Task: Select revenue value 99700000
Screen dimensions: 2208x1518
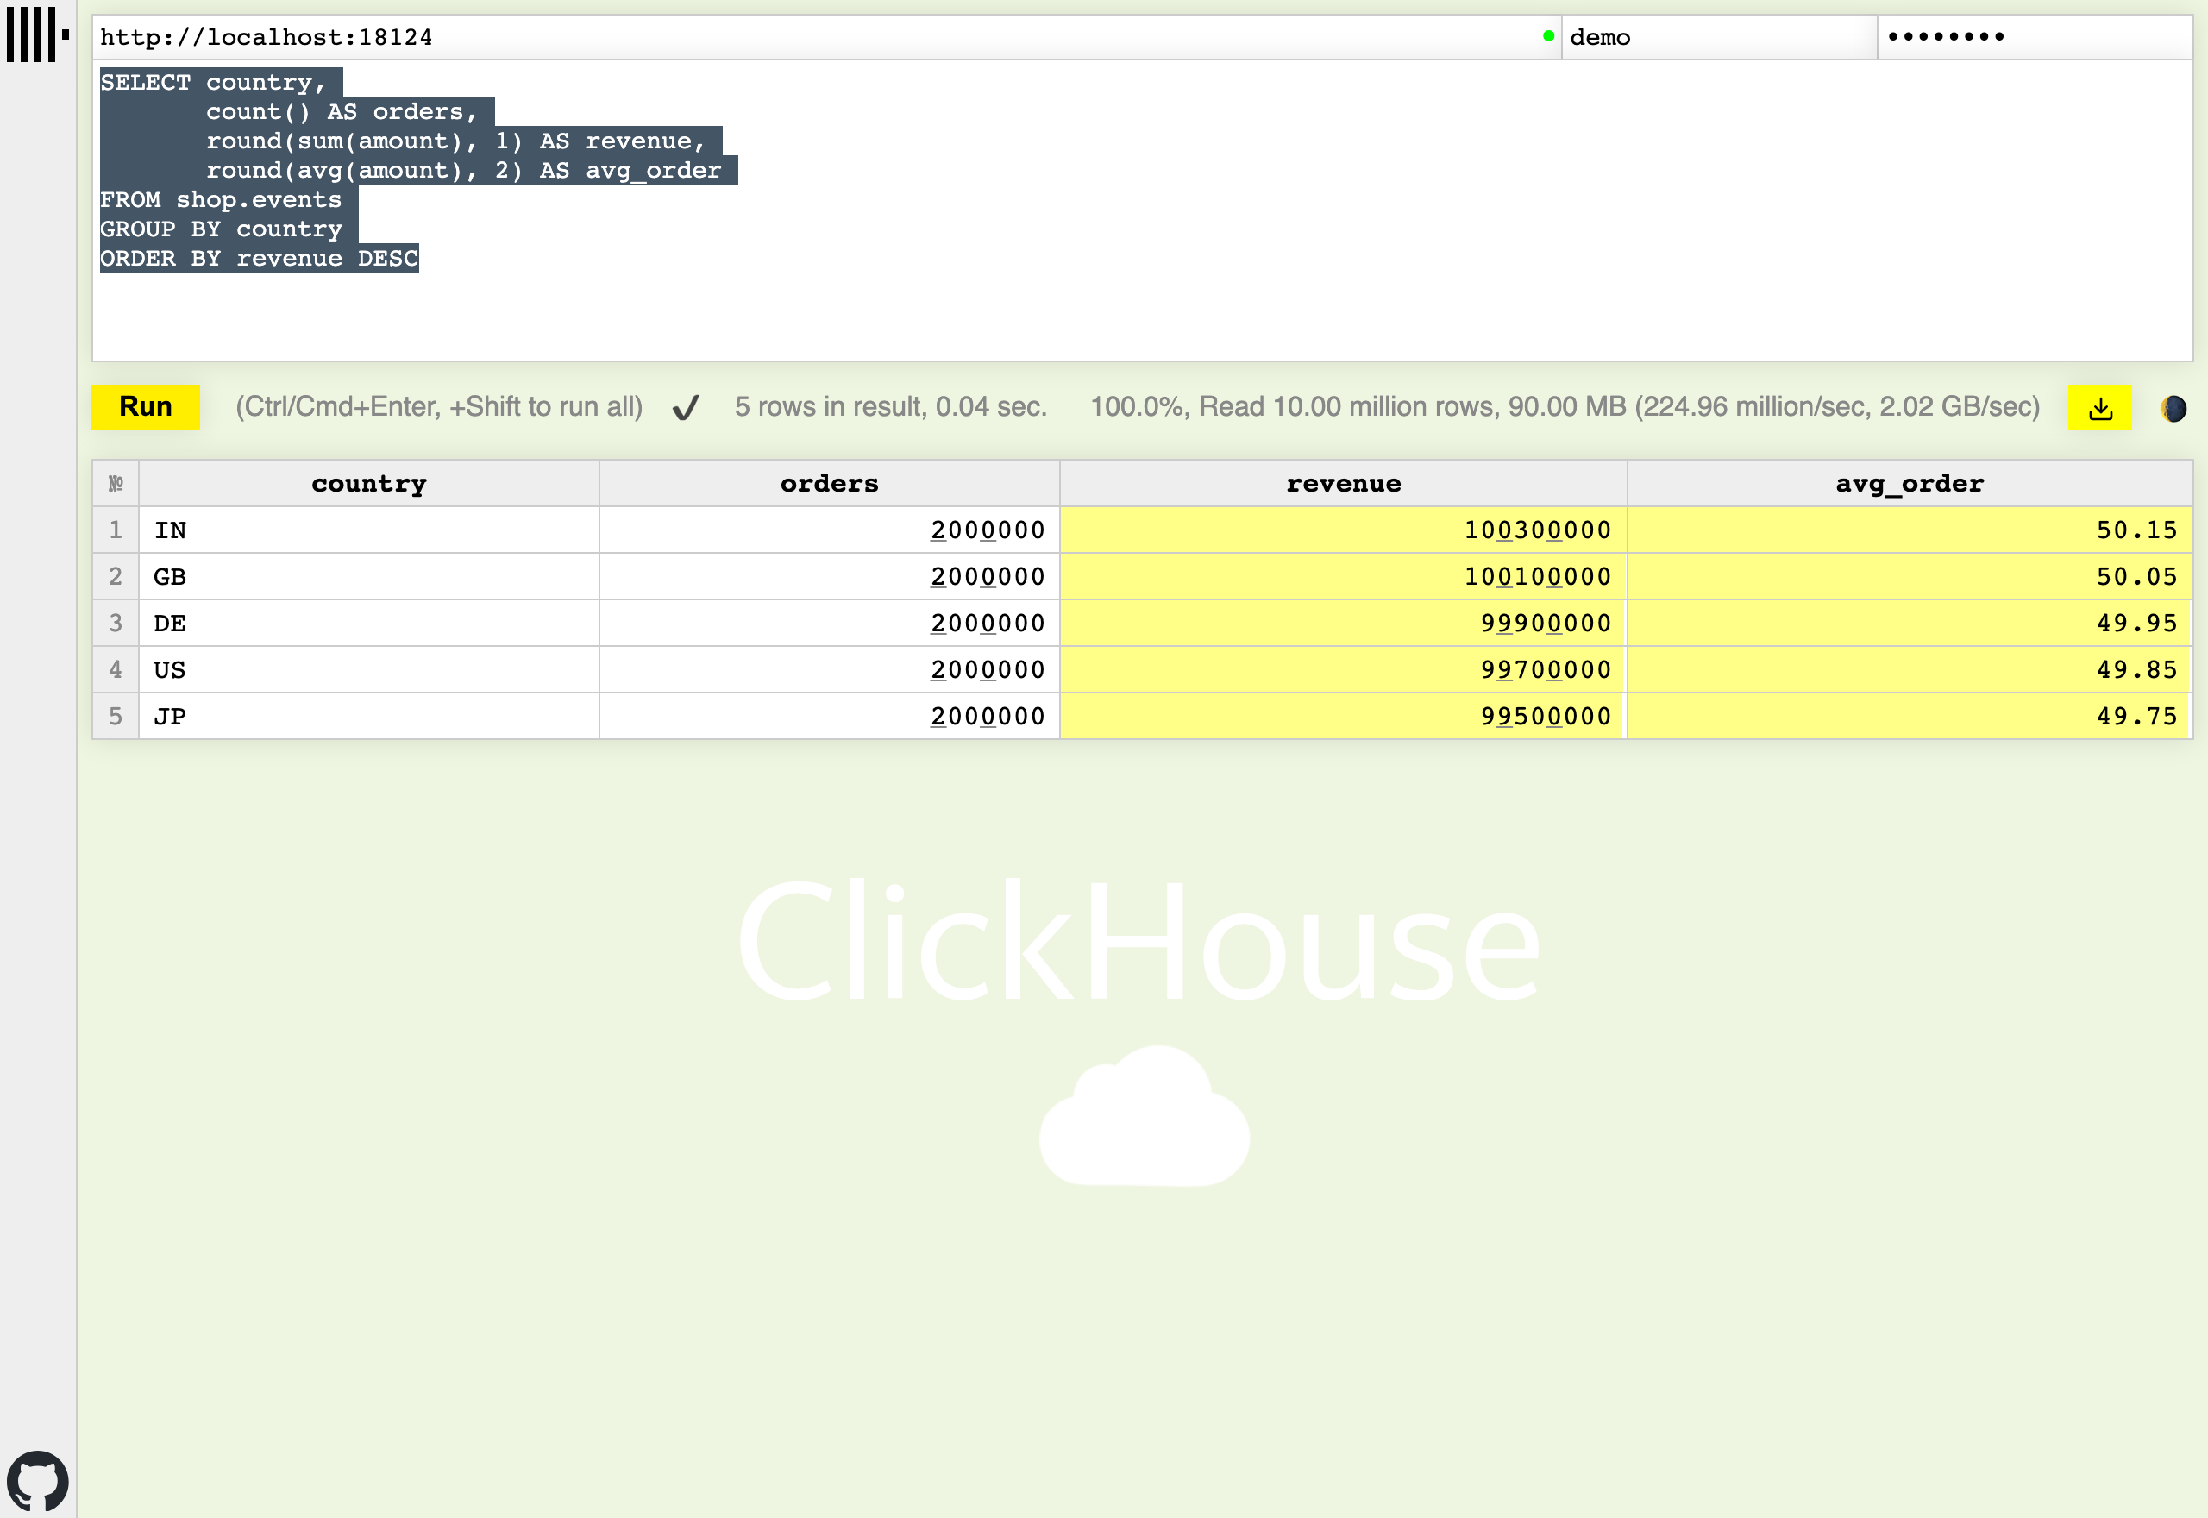Action: tap(1344, 669)
